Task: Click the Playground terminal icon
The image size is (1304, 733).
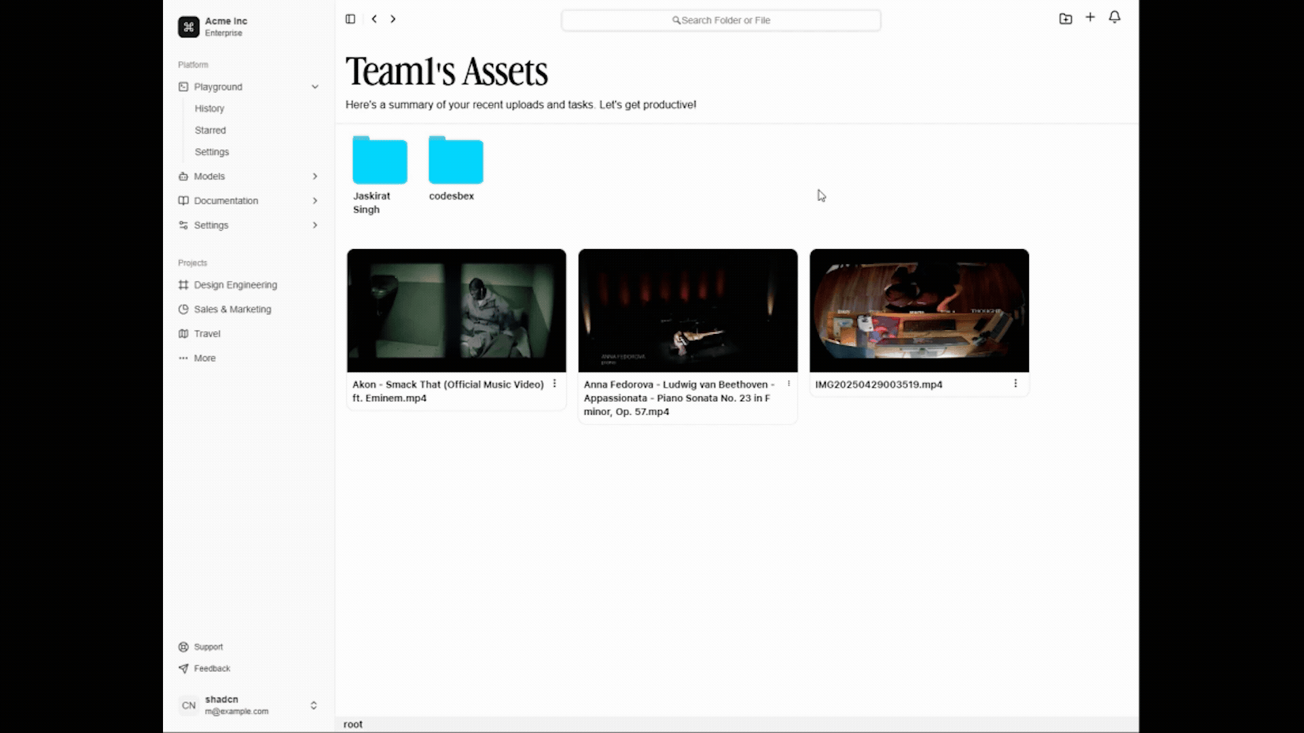Action: [183, 87]
